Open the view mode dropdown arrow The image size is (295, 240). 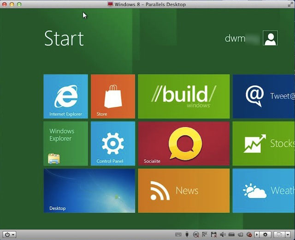point(287,234)
